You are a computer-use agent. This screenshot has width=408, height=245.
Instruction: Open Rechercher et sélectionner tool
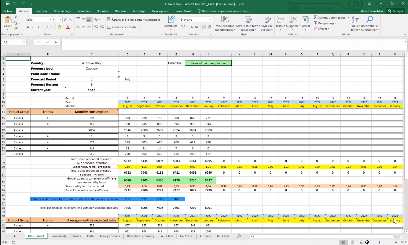point(369,20)
